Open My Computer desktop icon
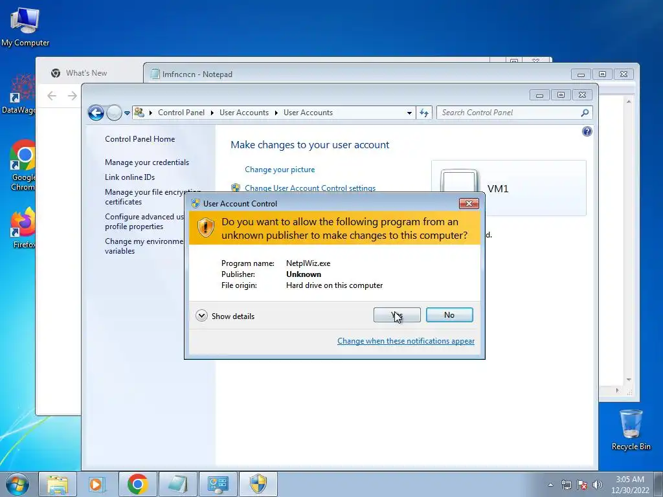This screenshot has height=497, width=663. [x=25, y=27]
